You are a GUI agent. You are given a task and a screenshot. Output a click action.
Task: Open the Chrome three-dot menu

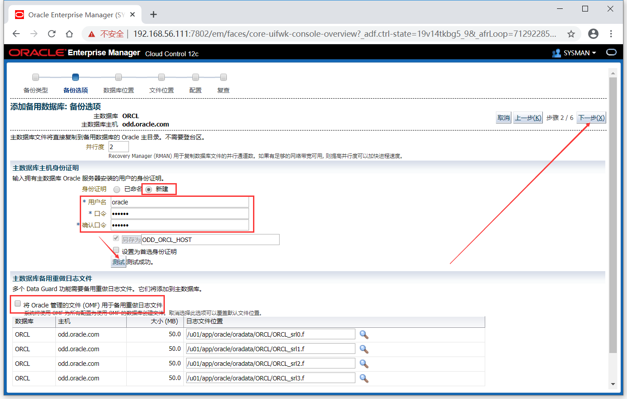click(611, 34)
